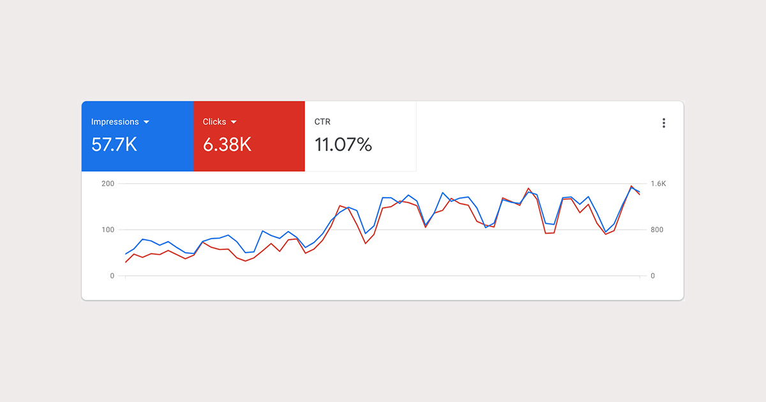This screenshot has width=766, height=402.
Task: Click the right axis 0 label
Action: tap(652, 276)
